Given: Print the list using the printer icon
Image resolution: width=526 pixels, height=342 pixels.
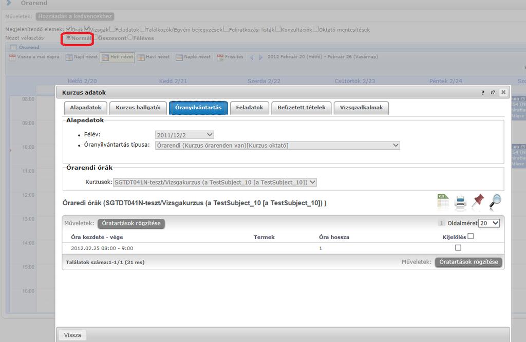Looking at the screenshot, I should (x=460, y=203).
